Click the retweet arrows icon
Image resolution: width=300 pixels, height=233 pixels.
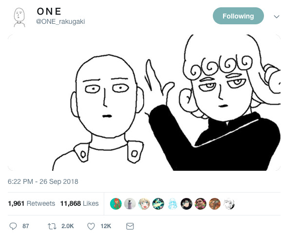coord(52,226)
